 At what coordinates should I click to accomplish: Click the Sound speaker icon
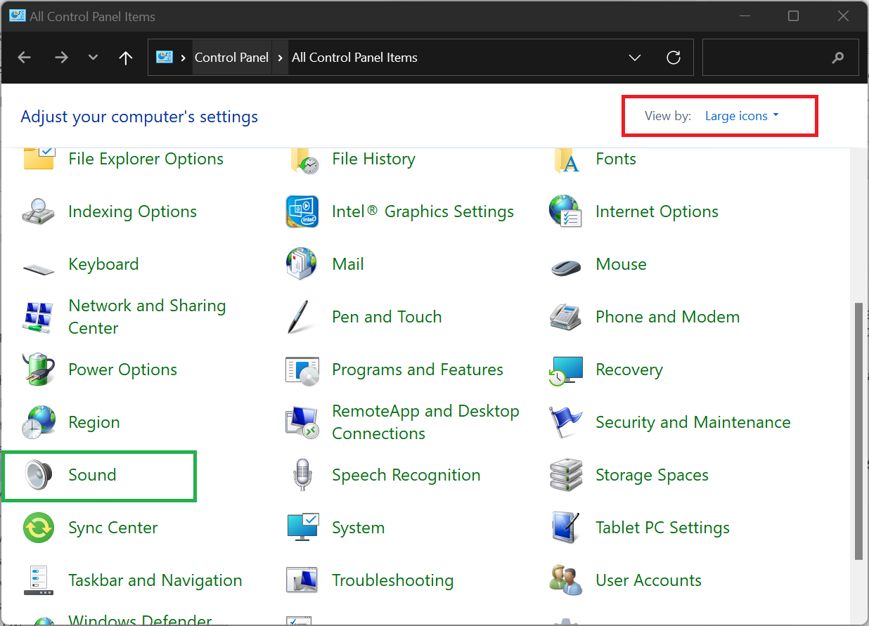click(38, 475)
